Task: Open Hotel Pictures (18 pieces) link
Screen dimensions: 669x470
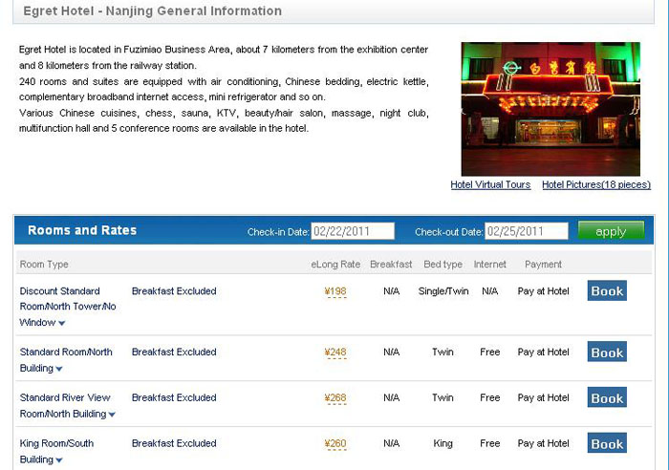Action: [x=596, y=184]
